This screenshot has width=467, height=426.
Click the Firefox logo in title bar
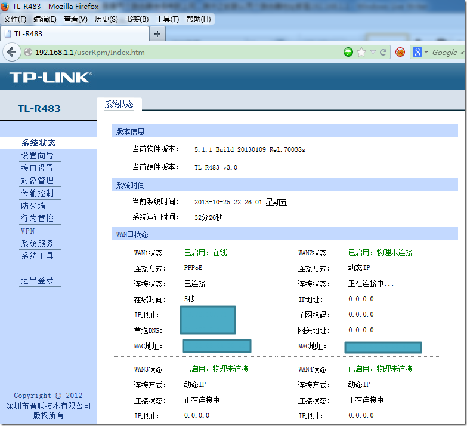pos(5,6)
